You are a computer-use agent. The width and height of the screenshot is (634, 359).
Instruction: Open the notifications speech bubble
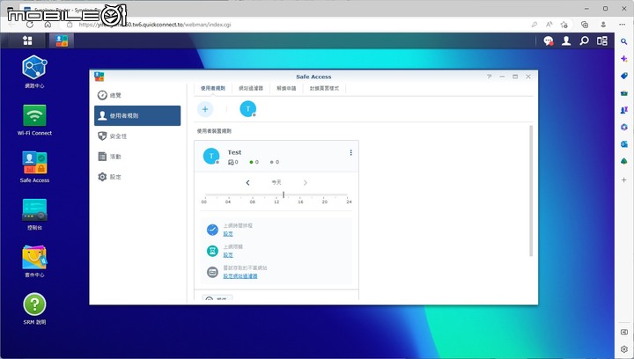point(549,40)
